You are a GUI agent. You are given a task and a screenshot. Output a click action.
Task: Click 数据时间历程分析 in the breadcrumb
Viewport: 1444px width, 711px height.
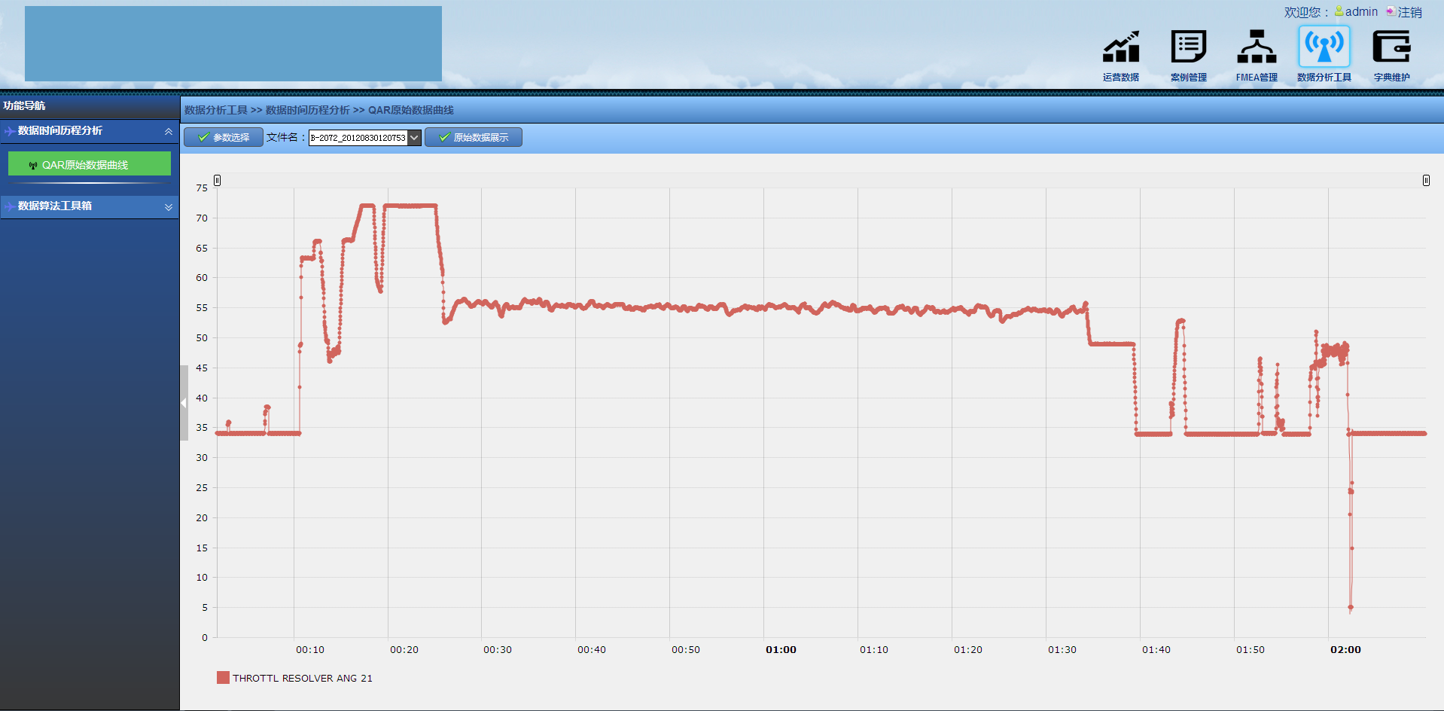307,110
